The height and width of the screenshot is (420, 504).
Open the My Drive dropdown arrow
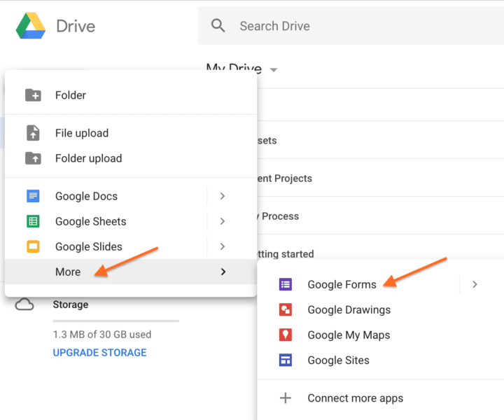tap(274, 70)
